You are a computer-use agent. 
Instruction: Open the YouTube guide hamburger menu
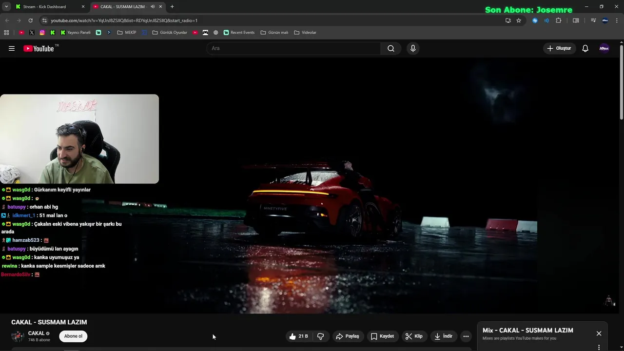[12, 48]
